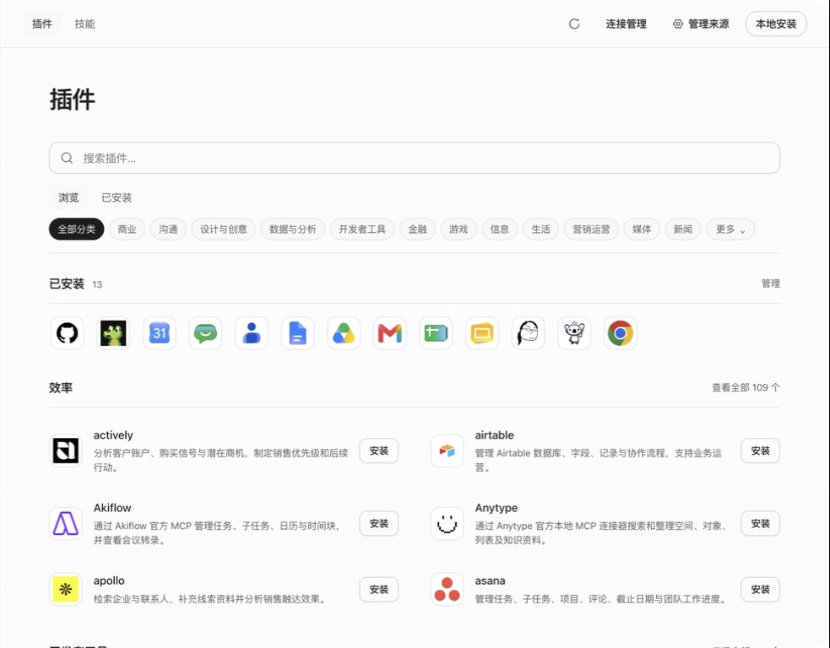Click the airtable plugin logo
Screen dimensions: 830x648
point(447,451)
